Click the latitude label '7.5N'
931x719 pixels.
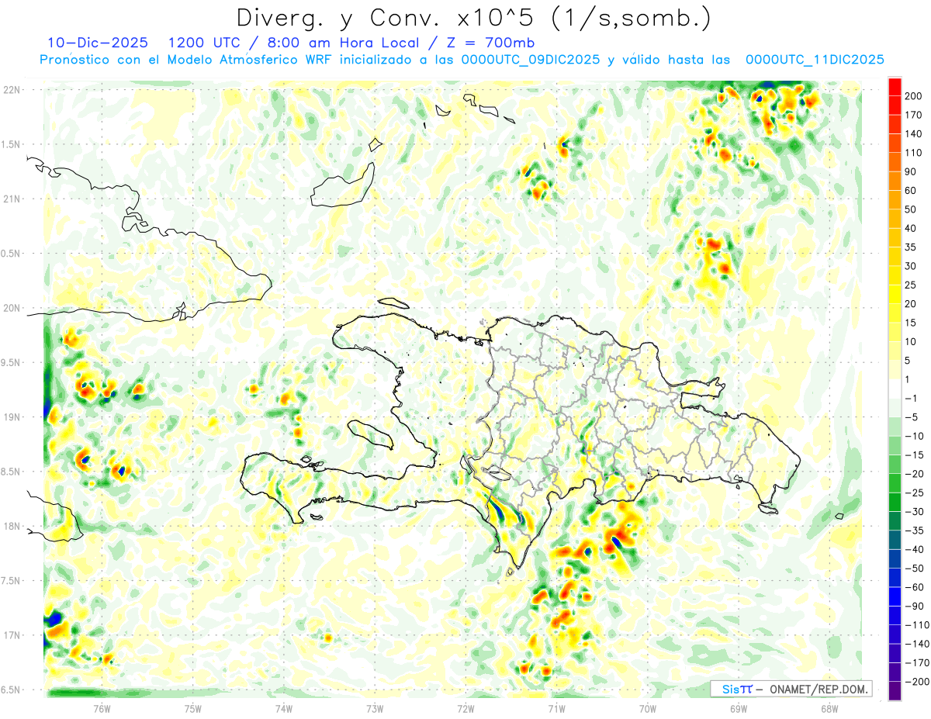pos(12,581)
